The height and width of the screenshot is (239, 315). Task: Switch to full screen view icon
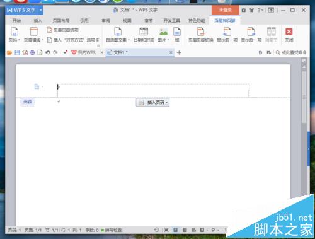[x=166, y=230]
